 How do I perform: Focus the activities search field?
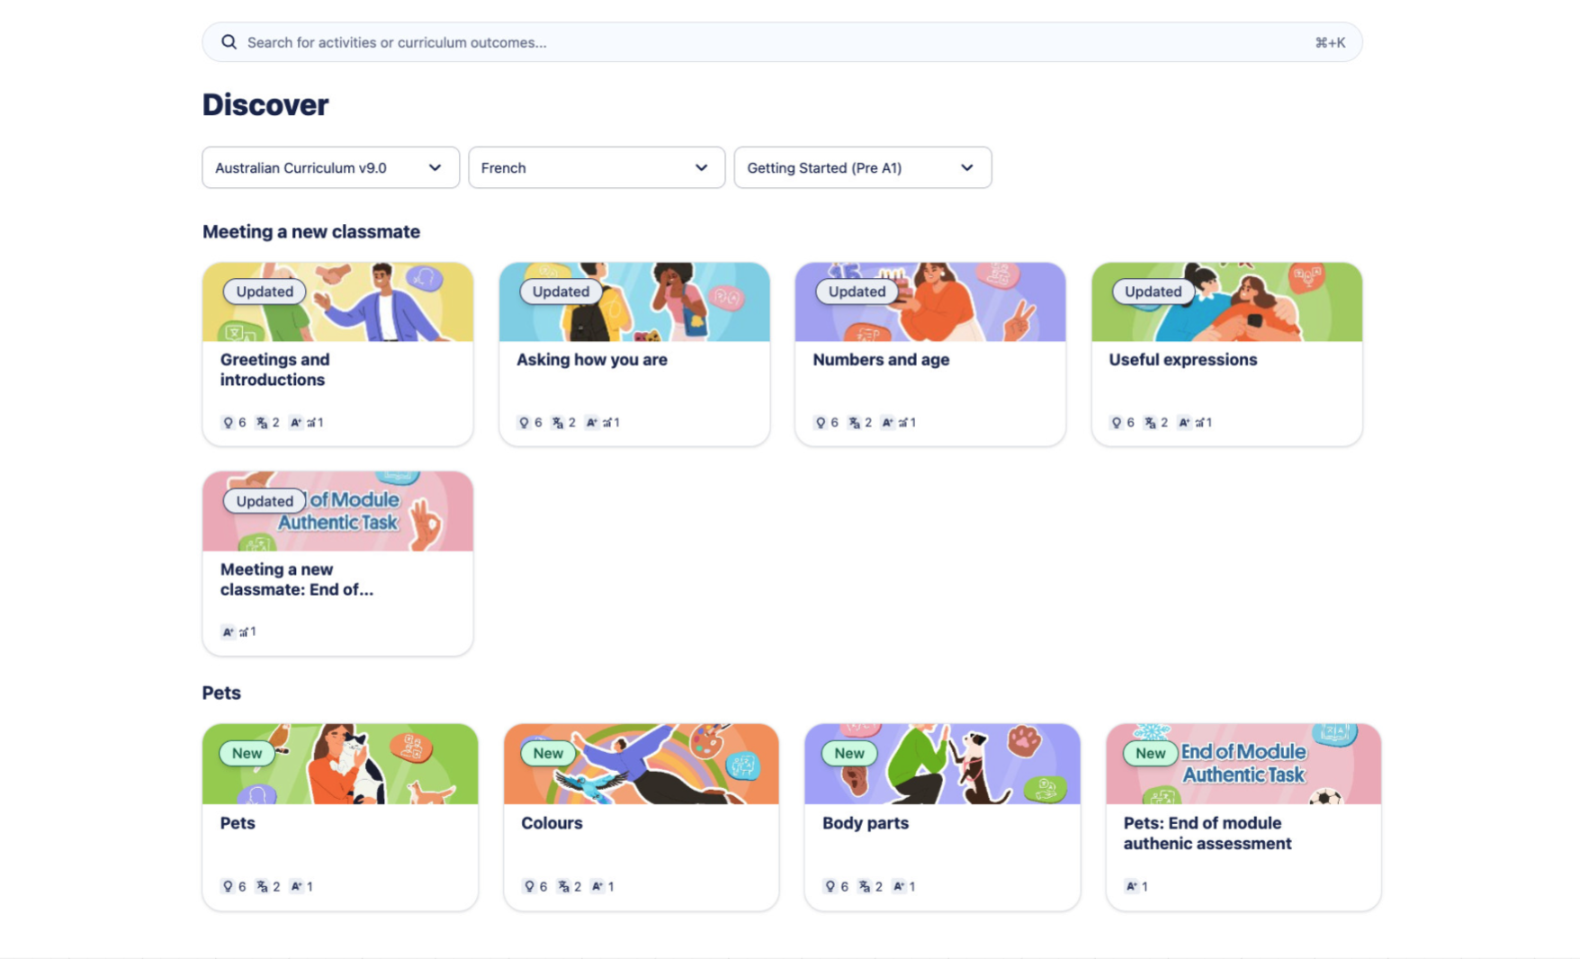782,42
